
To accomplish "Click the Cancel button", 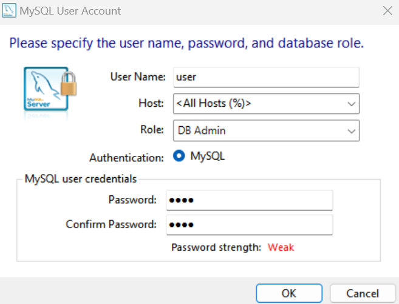I will click(363, 293).
